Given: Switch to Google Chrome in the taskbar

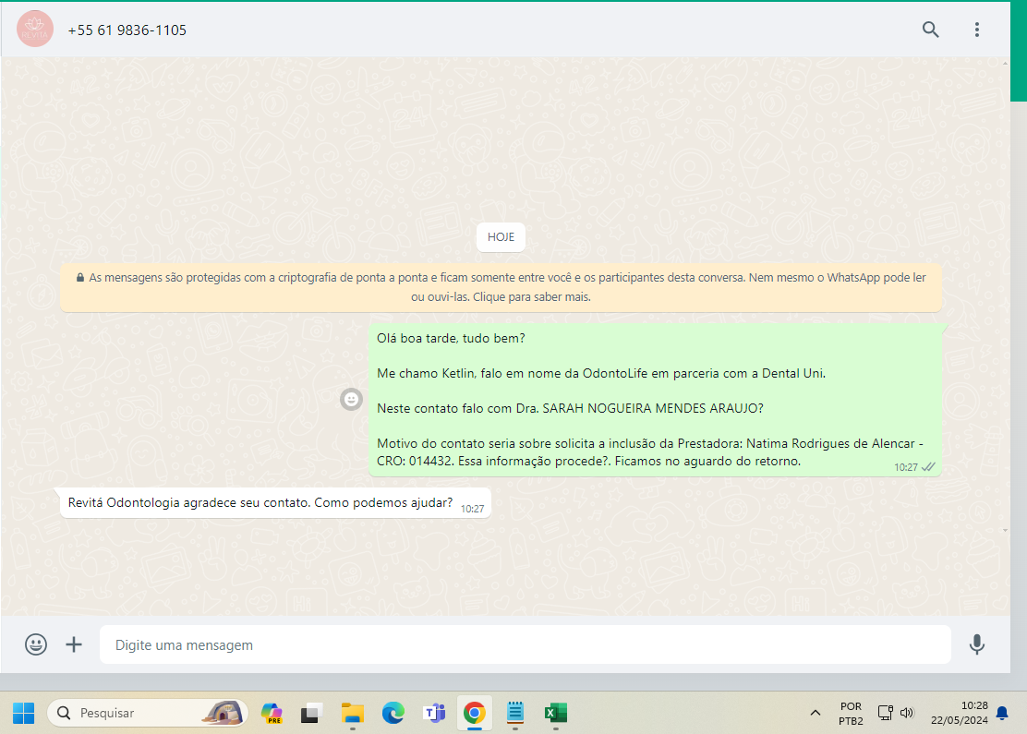Looking at the screenshot, I should [x=474, y=713].
